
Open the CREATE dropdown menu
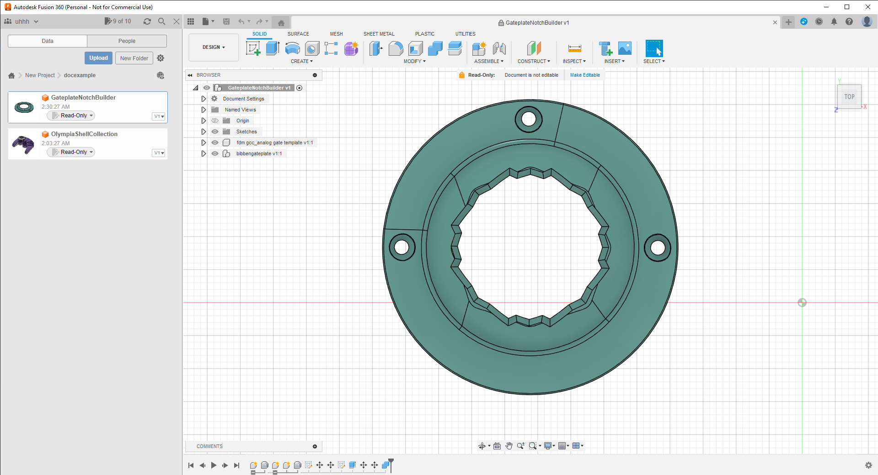pos(302,61)
